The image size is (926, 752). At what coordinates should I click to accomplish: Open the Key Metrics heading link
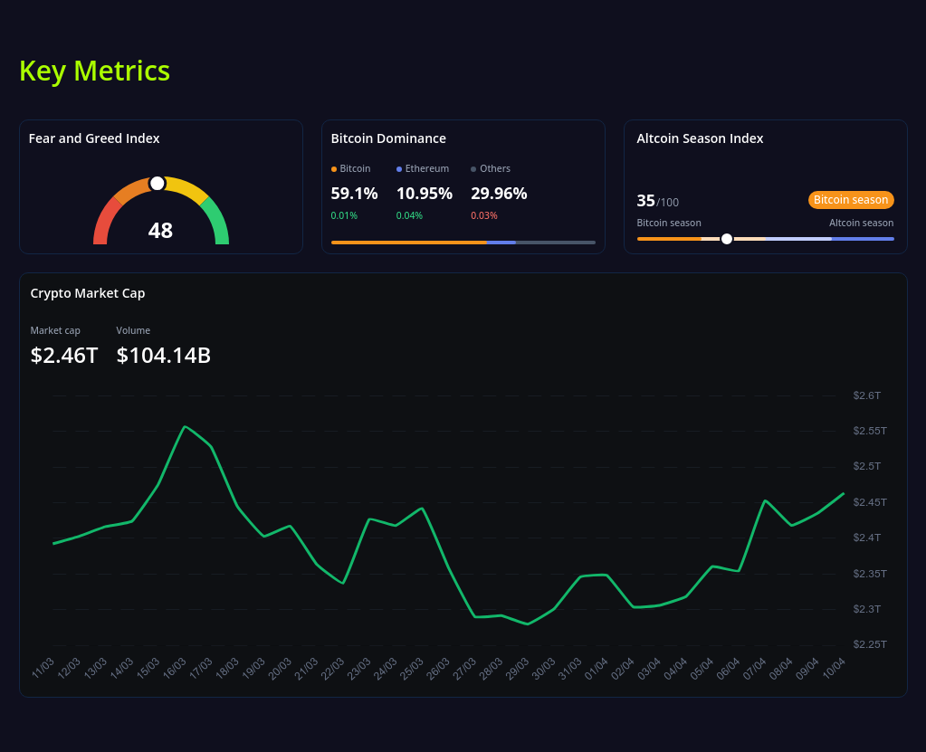(x=94, y=71)
